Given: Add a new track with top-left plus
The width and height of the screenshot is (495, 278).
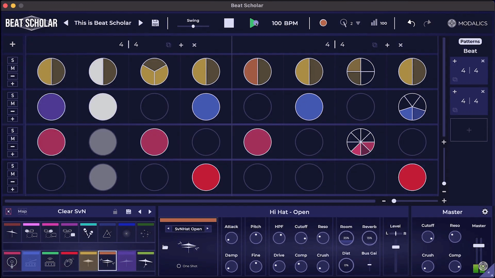Looking at the screenshot, I should click(12, 44).
